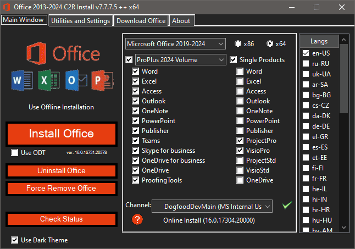Click Use Offline Installation text
This screenshot has height=249, width=355.
(x=61, y=107)
